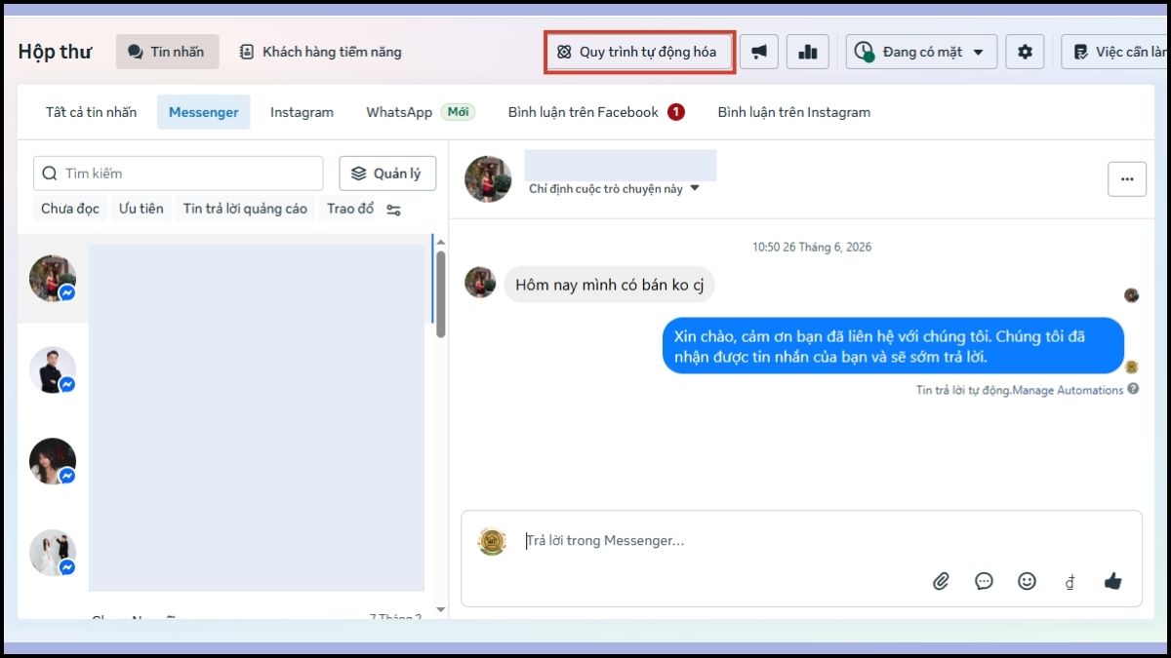The image size is (1171, 658).
Task: Open inbox settings gear icon
Action: click(x=1025, y=52)
